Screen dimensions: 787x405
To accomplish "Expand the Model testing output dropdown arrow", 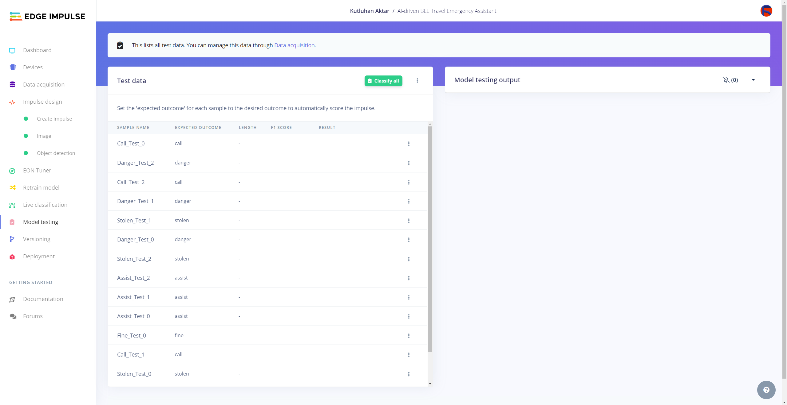I will click(x=753, y=80).
